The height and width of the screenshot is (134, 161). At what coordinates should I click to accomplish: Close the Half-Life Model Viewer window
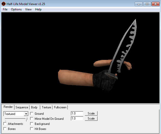[155, 4]
